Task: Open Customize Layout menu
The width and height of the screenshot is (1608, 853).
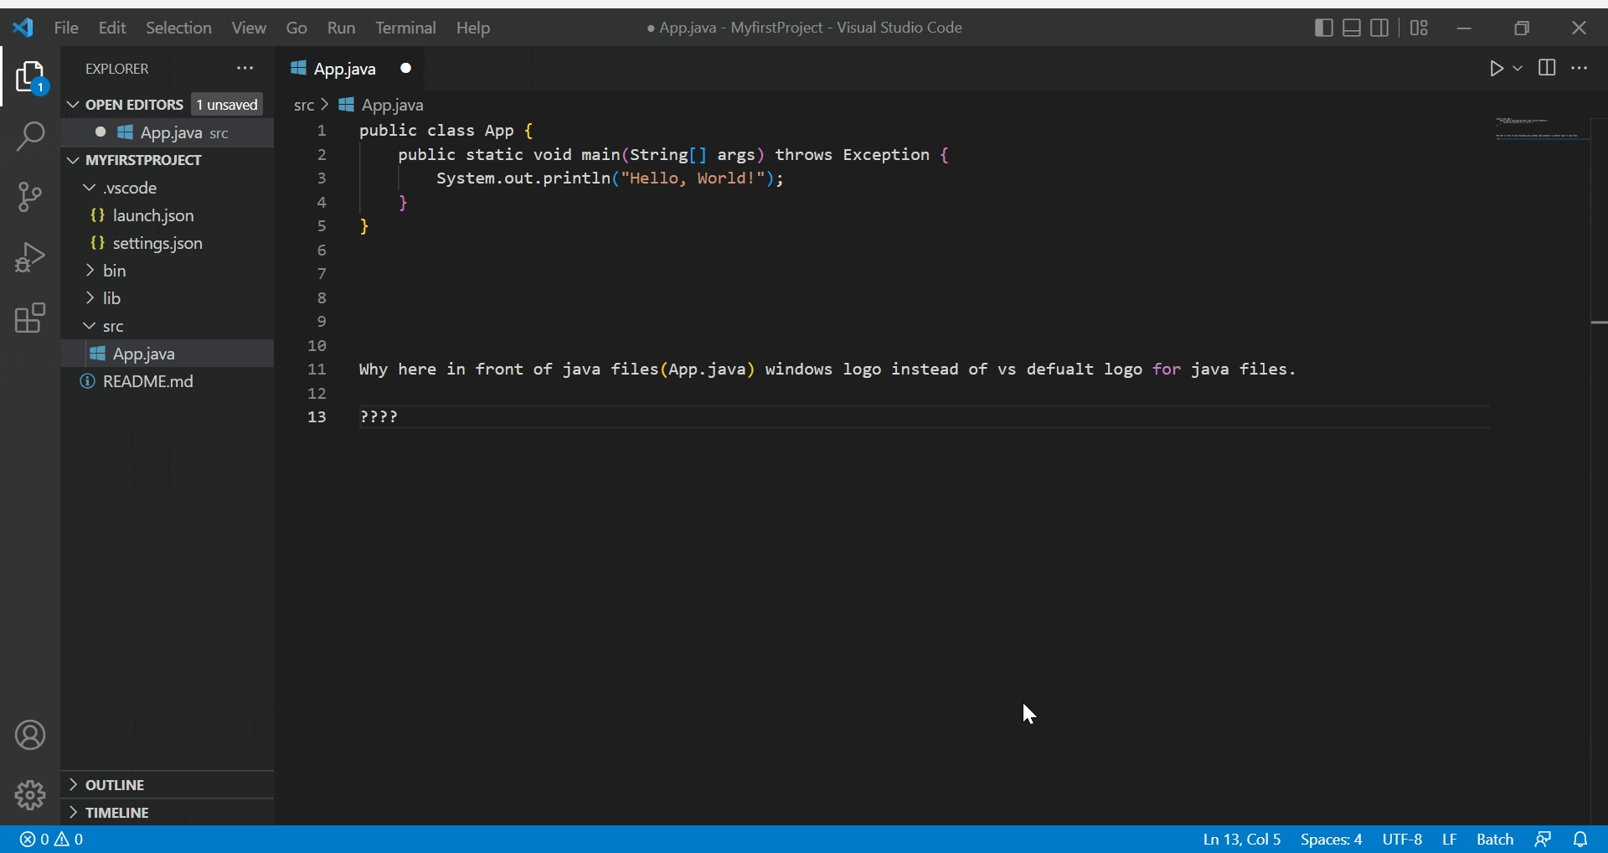Action: coord(1419,28)
